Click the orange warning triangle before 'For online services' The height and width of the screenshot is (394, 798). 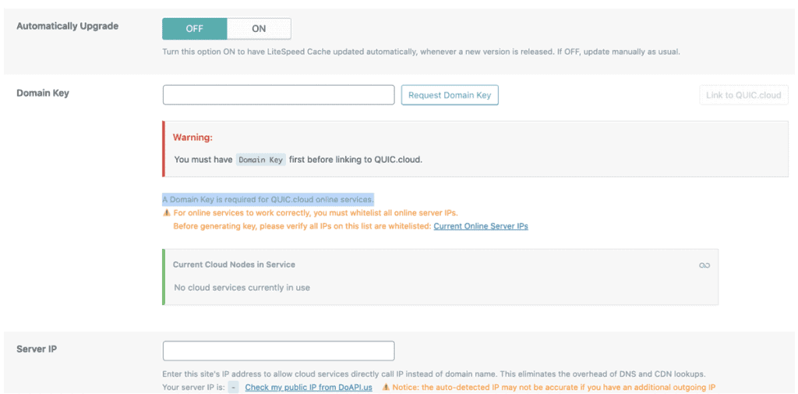coord(167,212)
